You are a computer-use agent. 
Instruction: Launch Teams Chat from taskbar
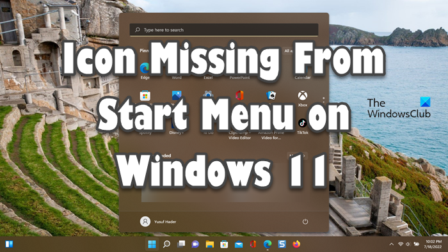click(x=195, y=244)
